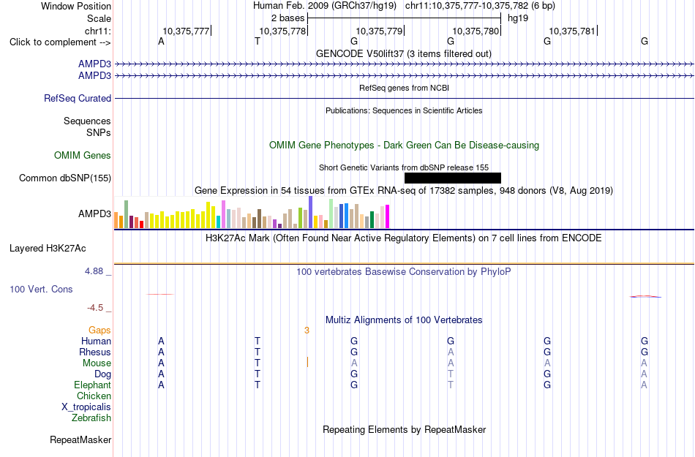
Task: Click the Dog species label
Action: tap(102, 374)
